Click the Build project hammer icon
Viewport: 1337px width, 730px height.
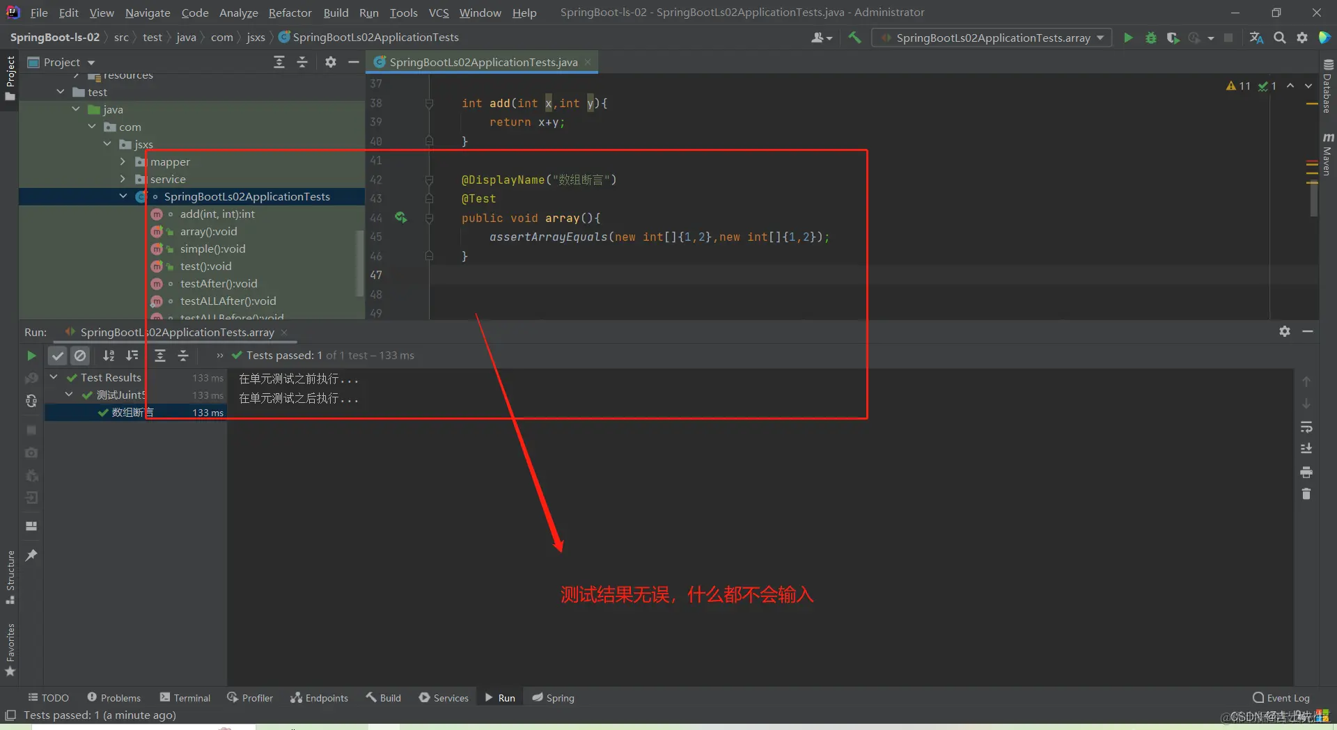click(855, 38)
